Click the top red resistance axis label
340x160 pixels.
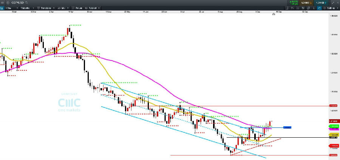tap(334, 106)
